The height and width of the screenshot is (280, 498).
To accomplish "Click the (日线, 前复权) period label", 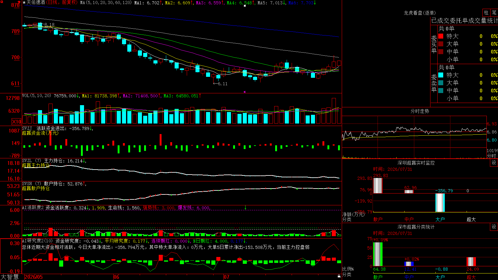I will [x=62, y=2].
